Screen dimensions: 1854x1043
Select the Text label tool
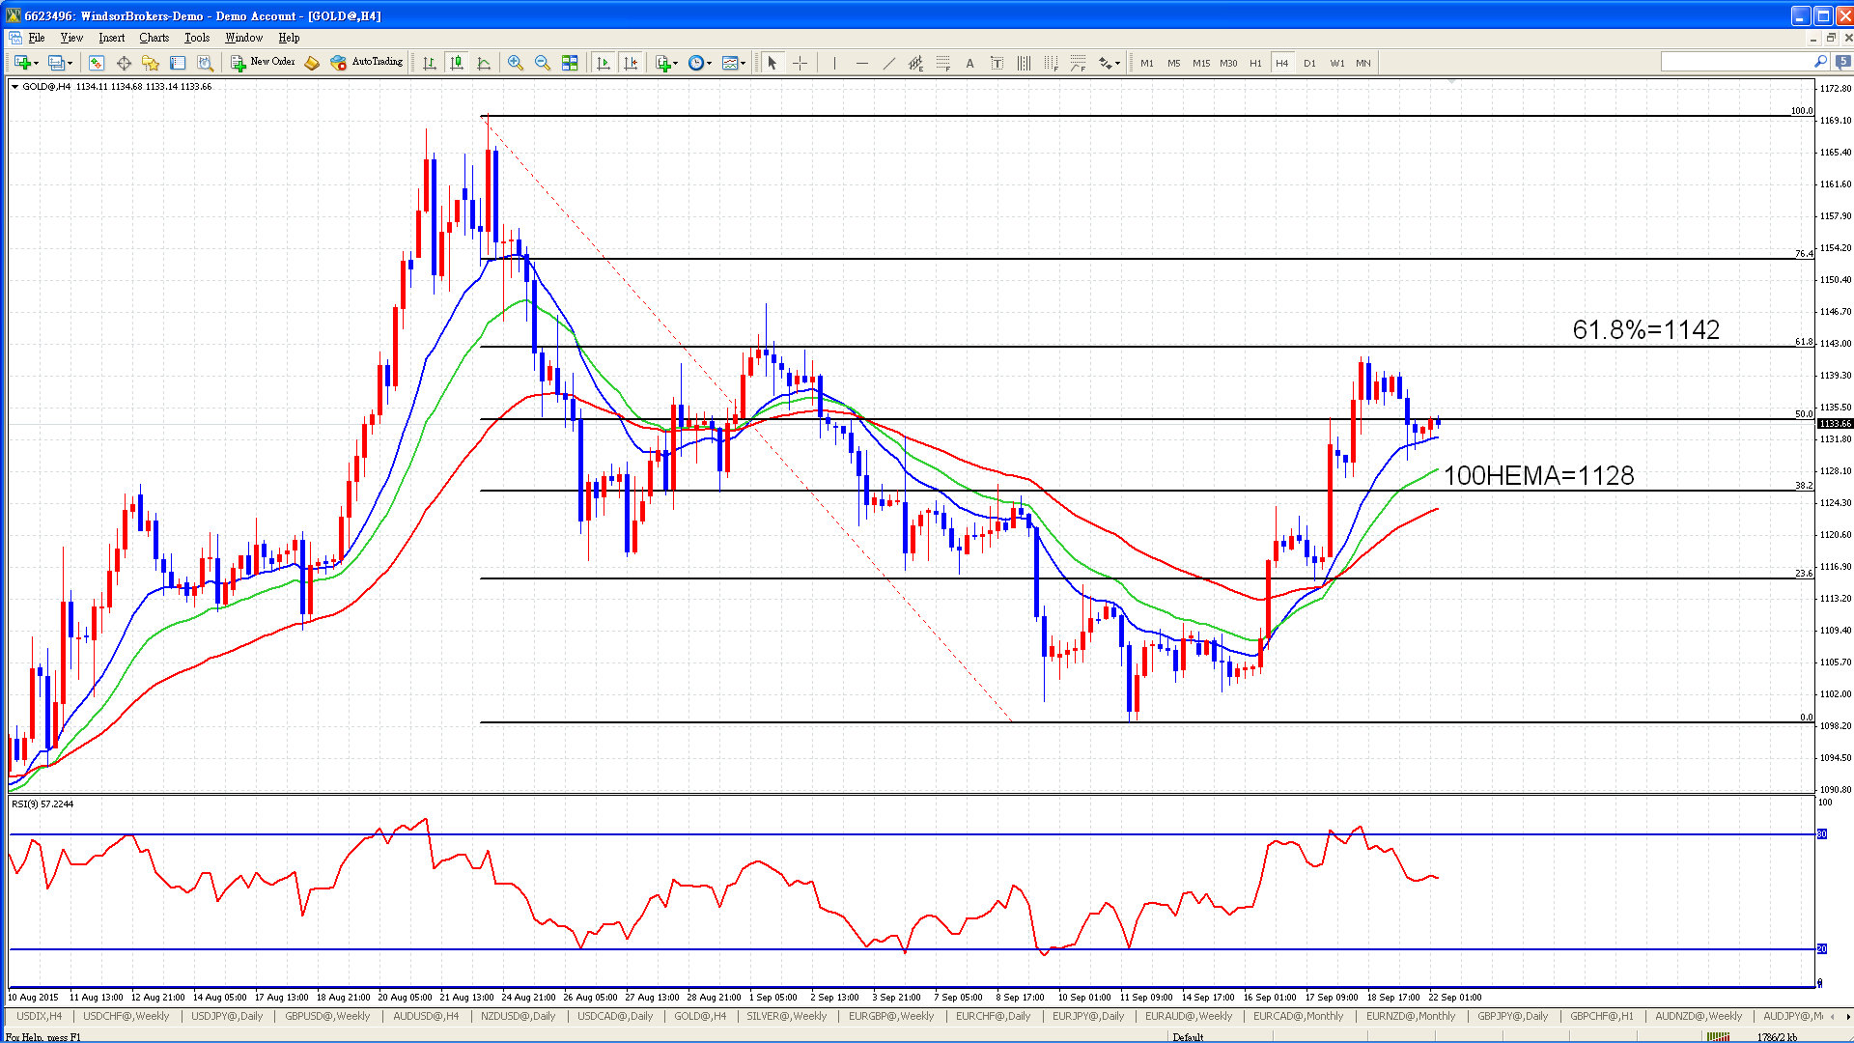pyautogui.click(x=969, y=63)
